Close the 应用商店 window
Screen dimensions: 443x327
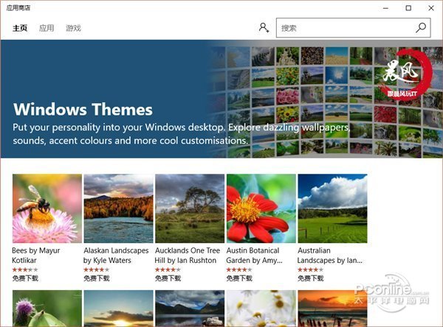click(x=431, y=8)
